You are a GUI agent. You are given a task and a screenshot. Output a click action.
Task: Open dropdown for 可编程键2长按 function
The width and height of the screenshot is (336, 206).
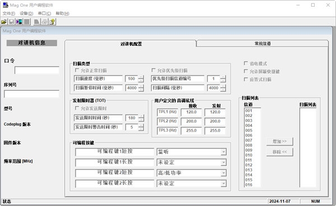point(223,184)
